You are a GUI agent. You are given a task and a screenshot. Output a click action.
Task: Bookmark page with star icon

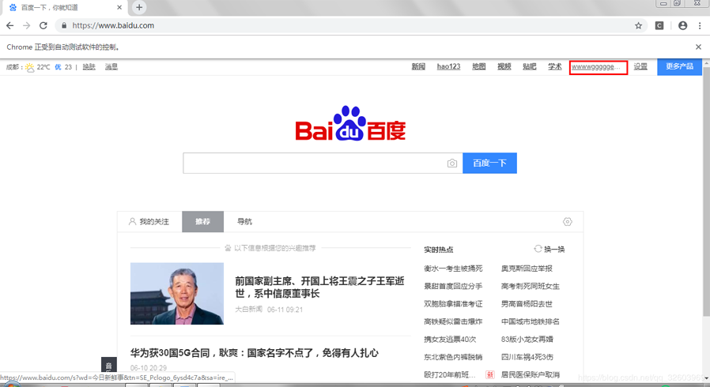(639, 26)
